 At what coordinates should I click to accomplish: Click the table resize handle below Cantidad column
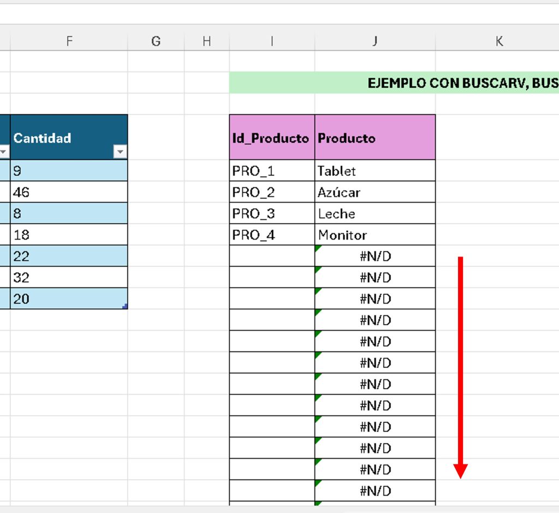tap(125, 307)
